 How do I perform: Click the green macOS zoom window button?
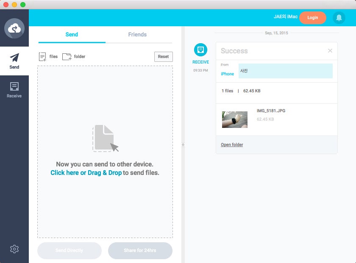tap(23, 5)
